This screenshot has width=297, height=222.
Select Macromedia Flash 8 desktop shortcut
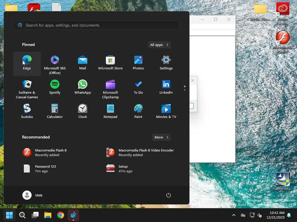coord(282,42)
